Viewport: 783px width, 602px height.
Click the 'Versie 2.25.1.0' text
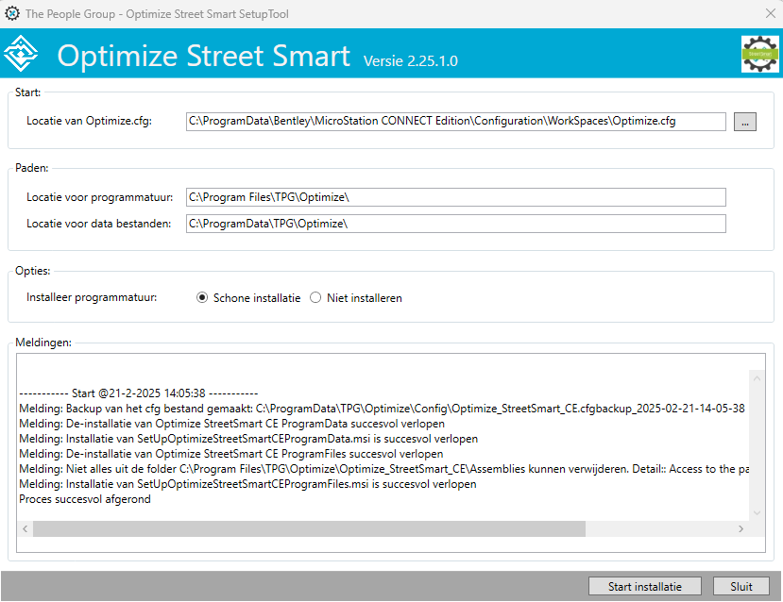click(411, 60)
